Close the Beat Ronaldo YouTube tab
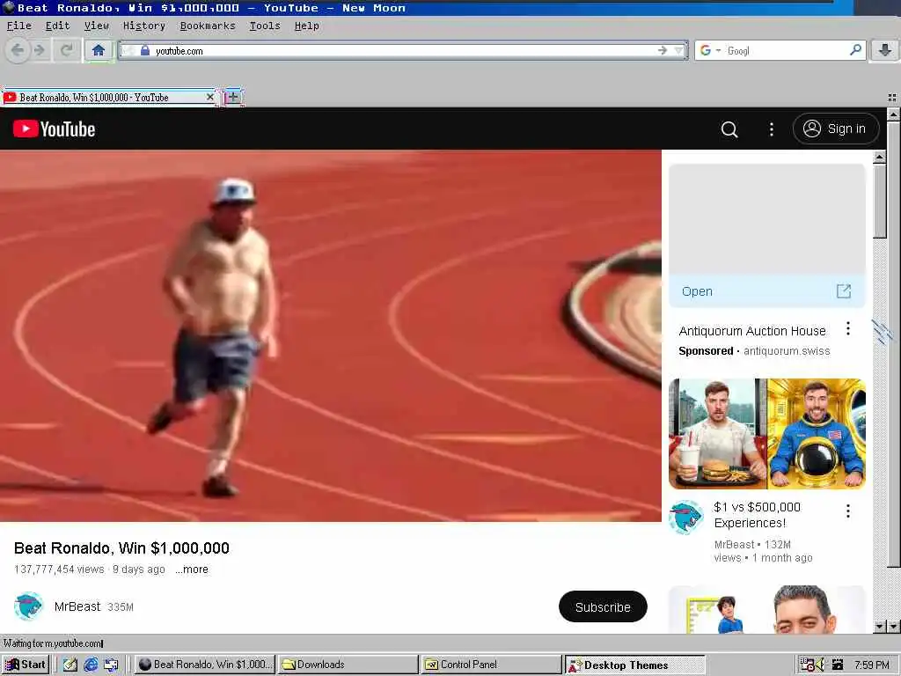This screenshot has height=676, width=901. 209,97
